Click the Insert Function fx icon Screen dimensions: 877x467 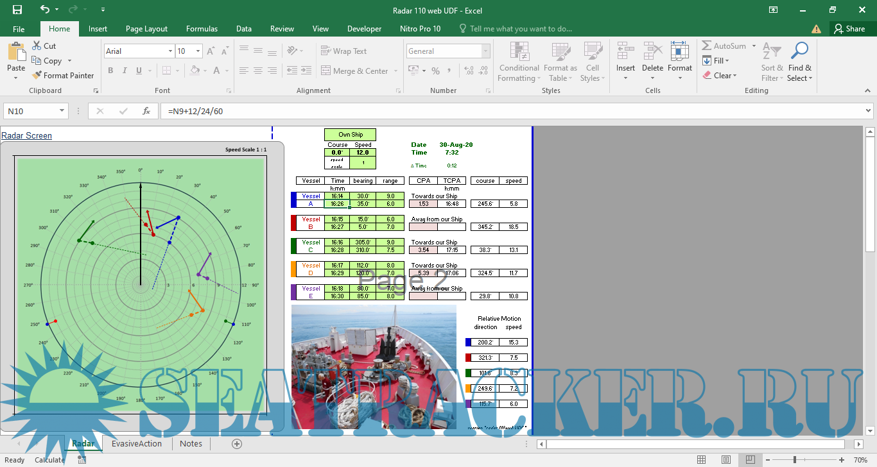click(x=146, y=111)
